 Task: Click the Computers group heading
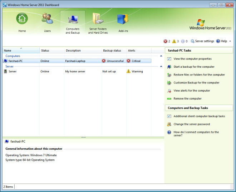(13, 56)
